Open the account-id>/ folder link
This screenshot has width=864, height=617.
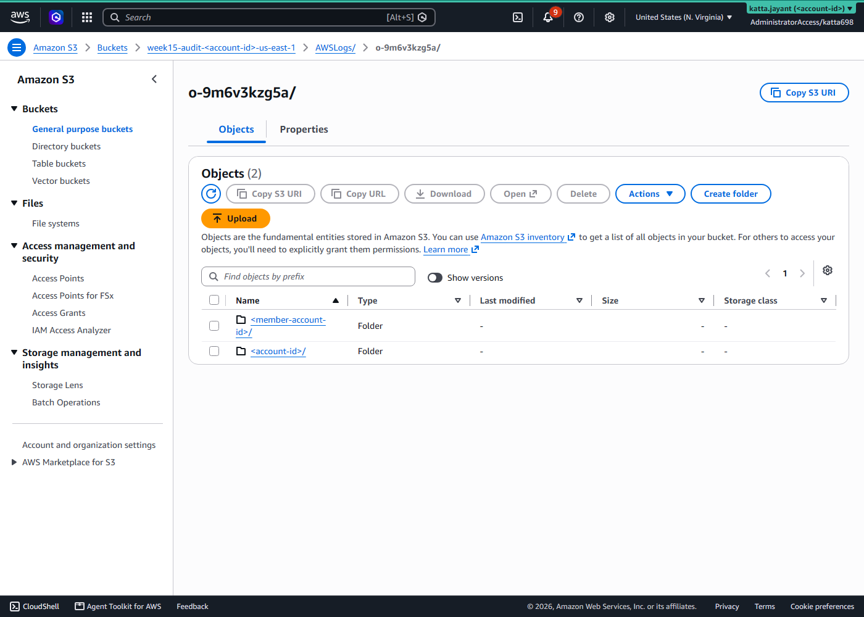tap(278, 351)
